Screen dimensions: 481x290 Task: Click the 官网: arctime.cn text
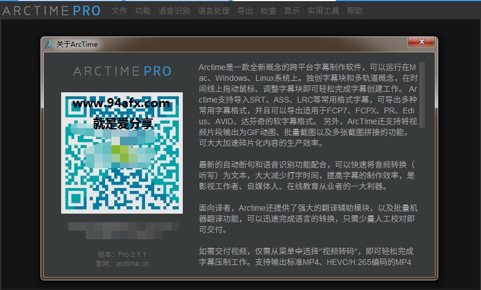tap(122, 264)
